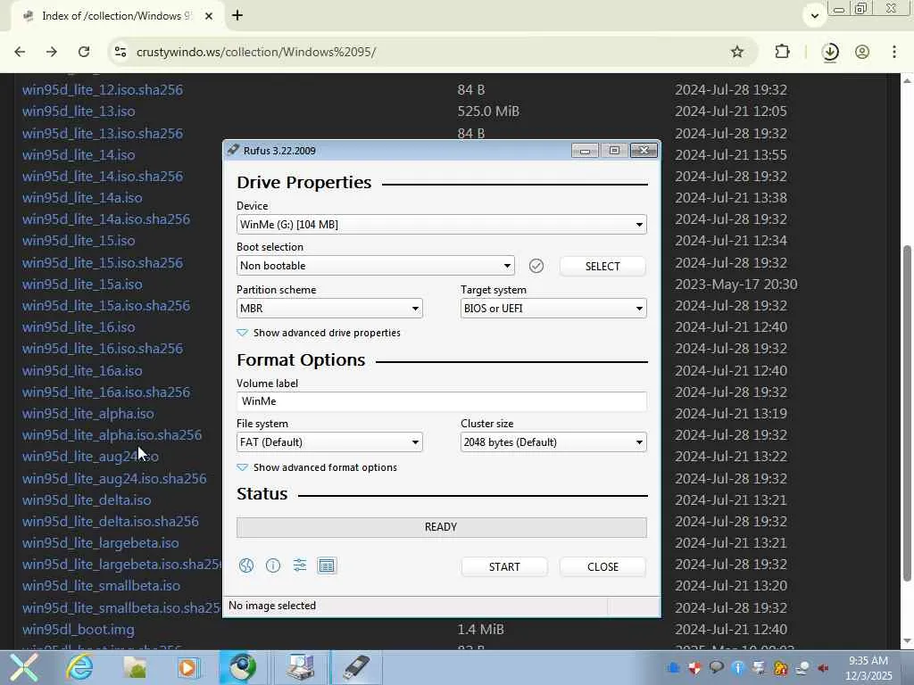Viewport: 914px width, 685px height.
Task: Open the Device dropdown showing WinMe (G:)
Action: point(441,224)
